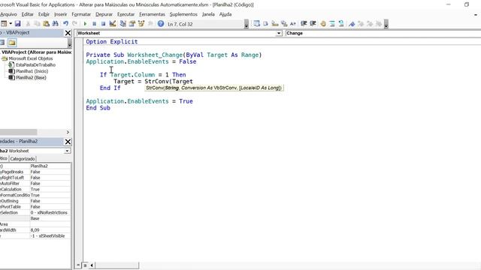Open the Exibir menu

(x=44, y=14)
